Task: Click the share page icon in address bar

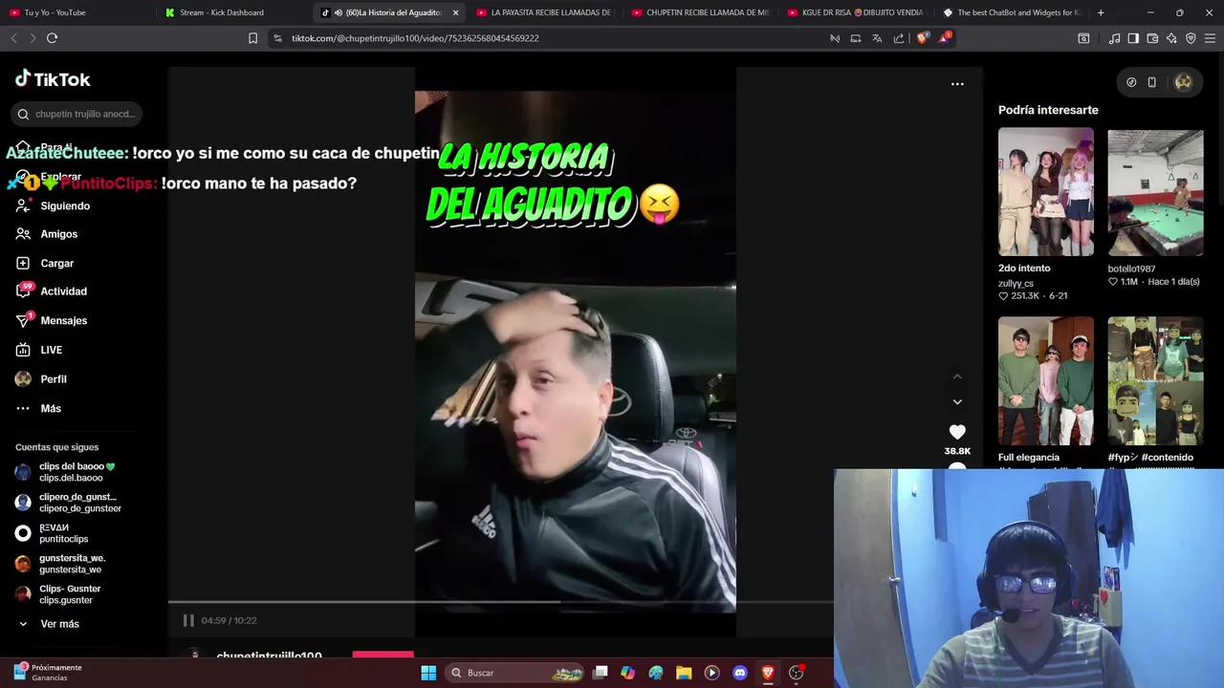Action: [x=899, y=38]
